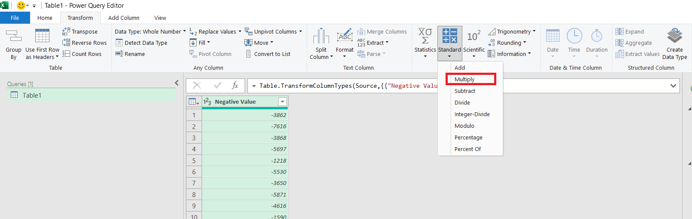Click the Transpose icon
Viewport: 692px width, 219px height.
click(x=80, y=31)
